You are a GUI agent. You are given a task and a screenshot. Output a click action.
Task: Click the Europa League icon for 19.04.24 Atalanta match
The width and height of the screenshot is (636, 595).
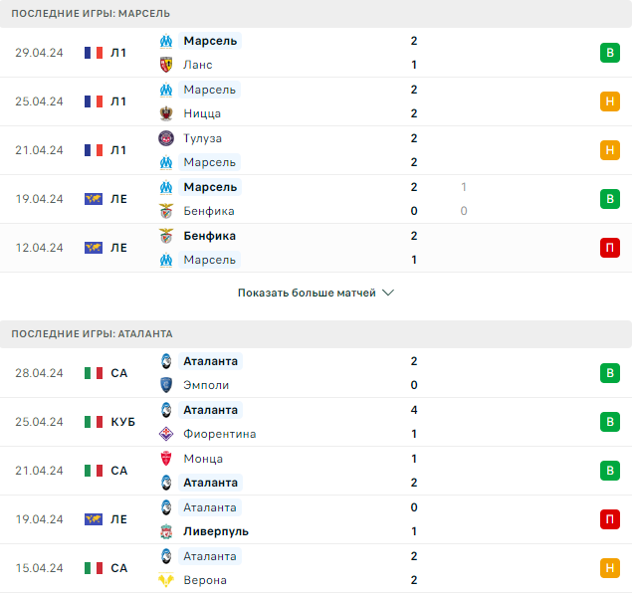[x=94, y=519]
